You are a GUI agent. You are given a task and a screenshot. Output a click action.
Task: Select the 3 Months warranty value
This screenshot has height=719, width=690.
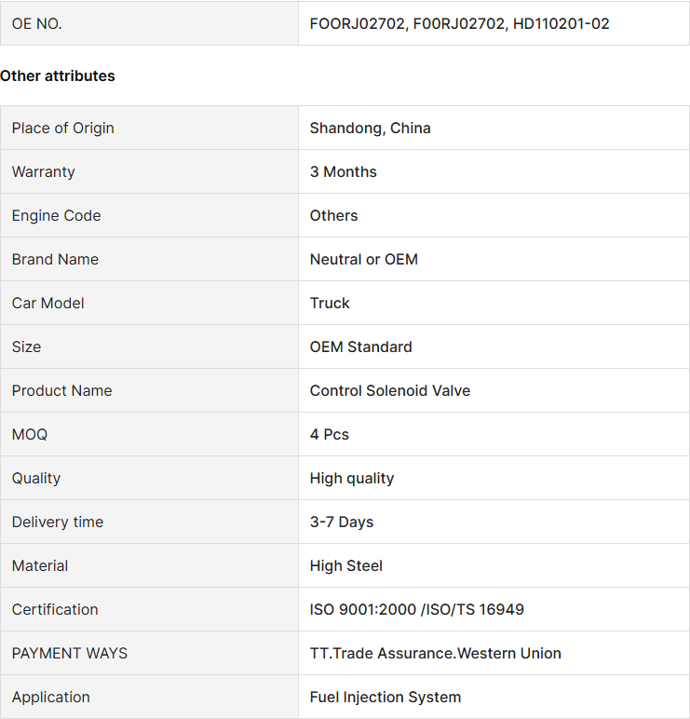343,171
